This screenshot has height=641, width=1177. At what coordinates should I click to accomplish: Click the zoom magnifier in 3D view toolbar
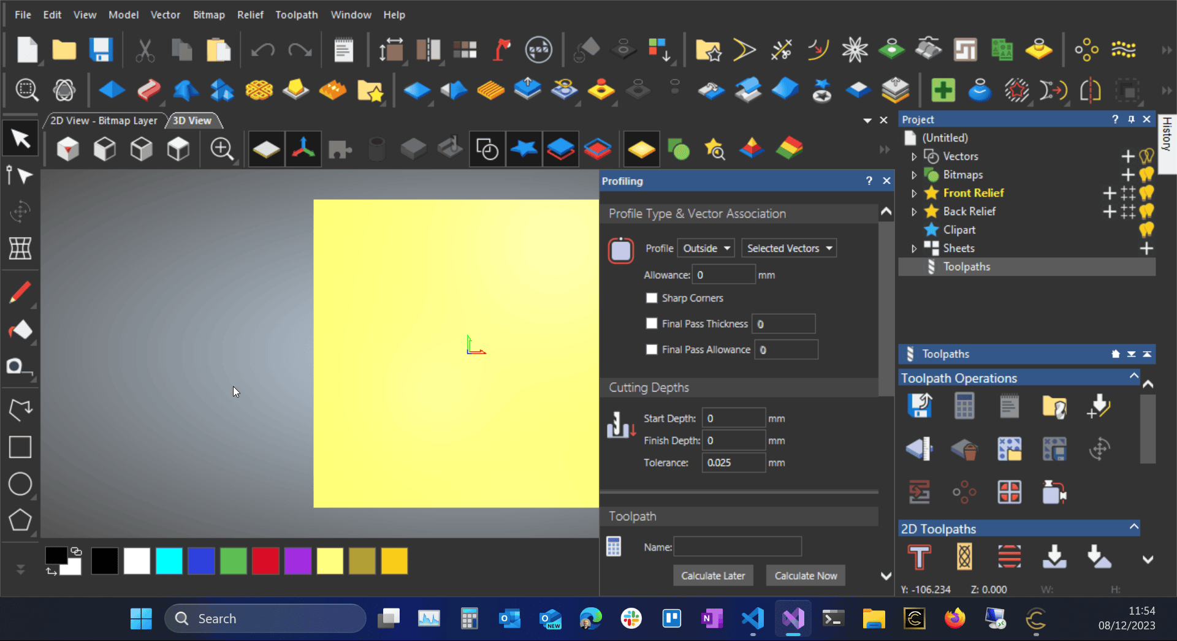point(221,149)
